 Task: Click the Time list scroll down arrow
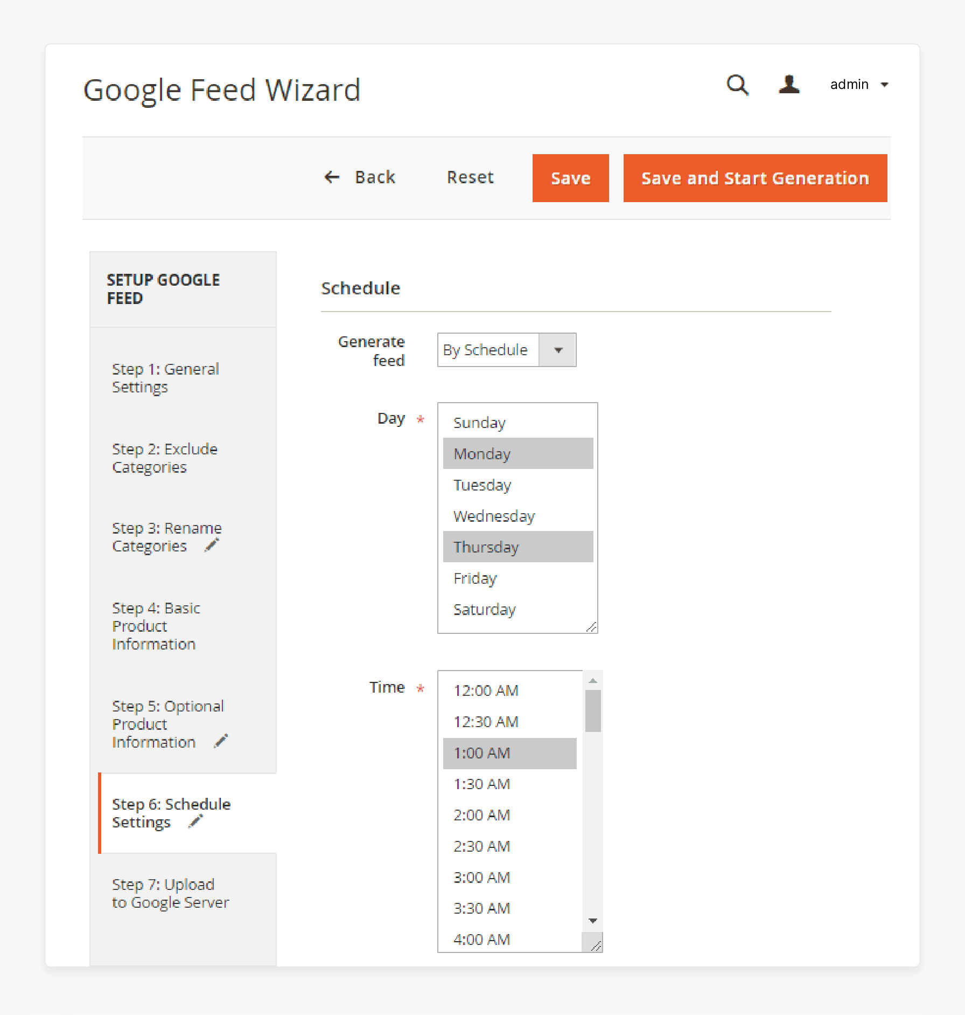[593, 921]
